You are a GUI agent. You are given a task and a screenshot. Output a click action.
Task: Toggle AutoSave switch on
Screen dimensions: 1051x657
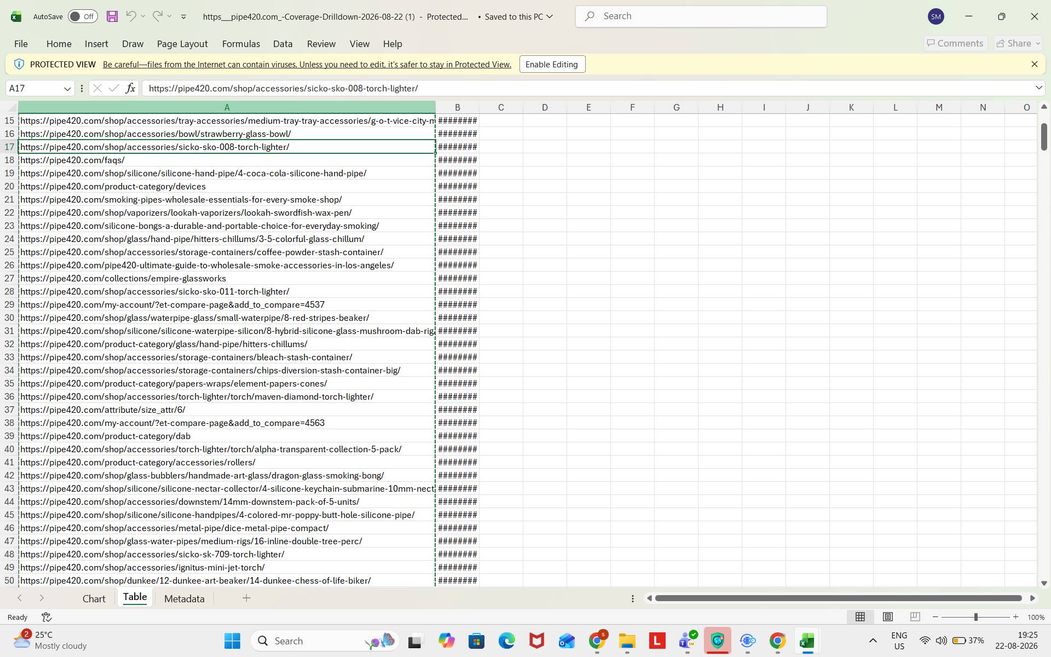pos(83,16)
